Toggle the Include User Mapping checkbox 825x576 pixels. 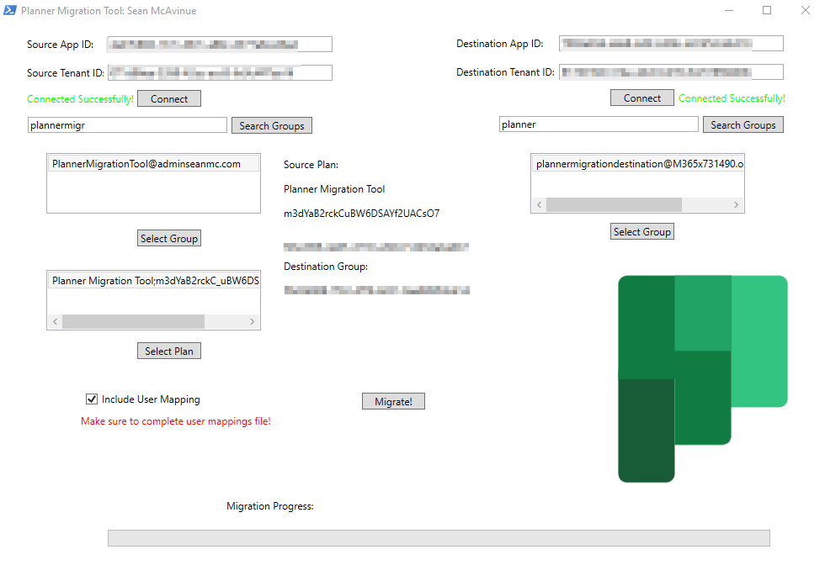(92, 399)
